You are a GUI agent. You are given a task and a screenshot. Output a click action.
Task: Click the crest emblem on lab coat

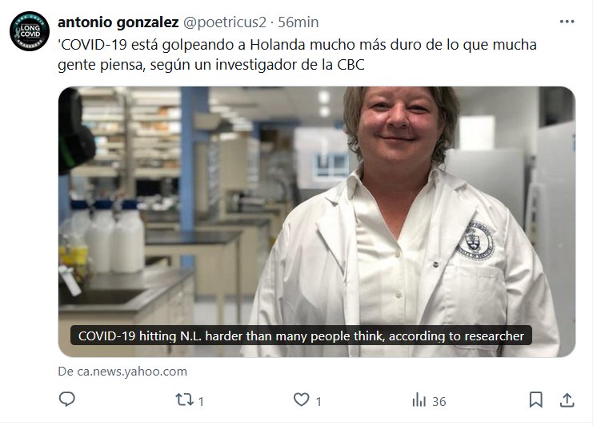point(475,240)
